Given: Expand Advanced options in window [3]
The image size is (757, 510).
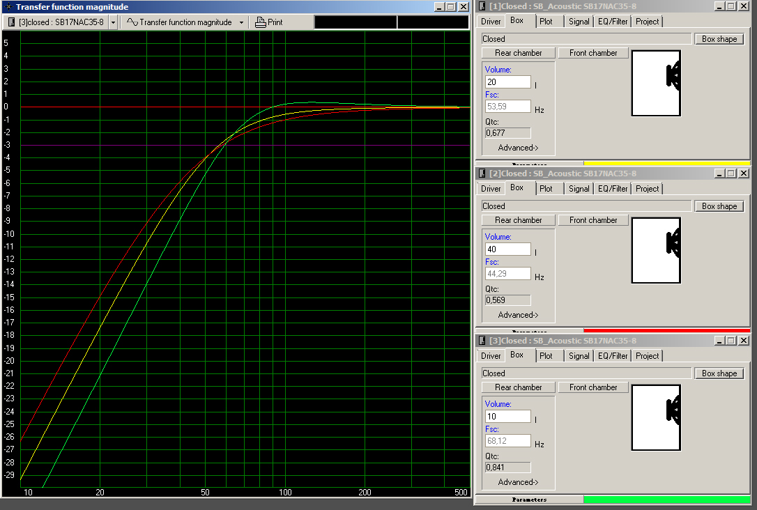Looking at the screenshot, I should (518, 482).
